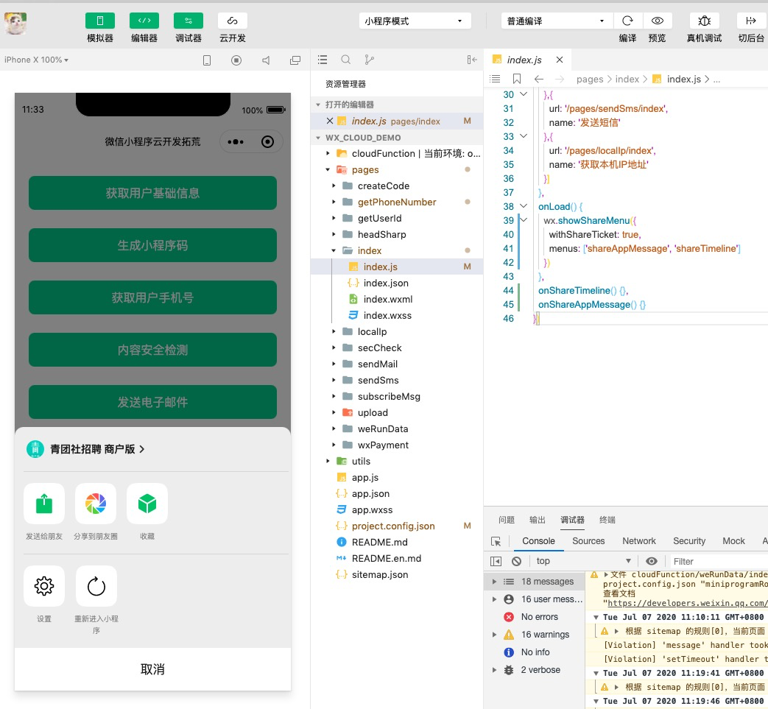The height and width of the screenshot is (709, 768).
Task: Tap the 设置 gear icon in simulator
Action: pos(44,586)
